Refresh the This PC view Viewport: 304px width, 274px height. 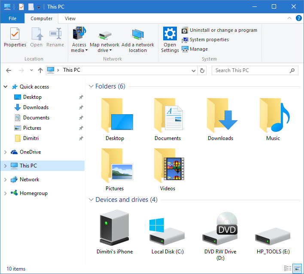point(202,70)
